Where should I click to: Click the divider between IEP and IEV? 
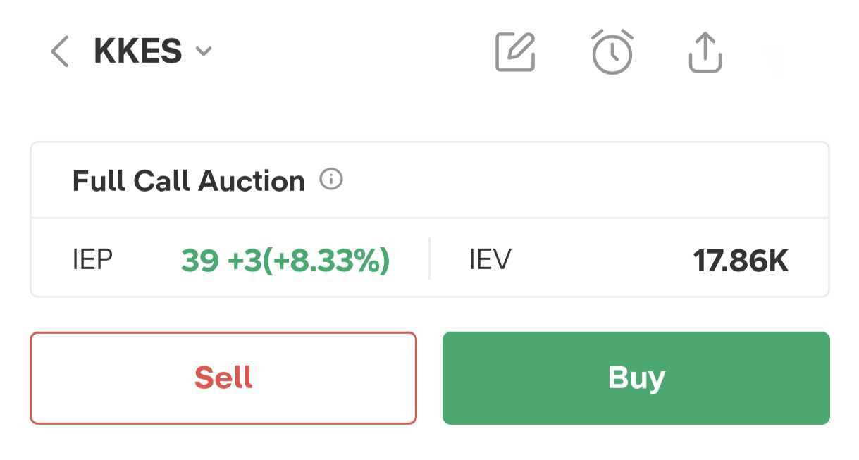pos(429,259)
